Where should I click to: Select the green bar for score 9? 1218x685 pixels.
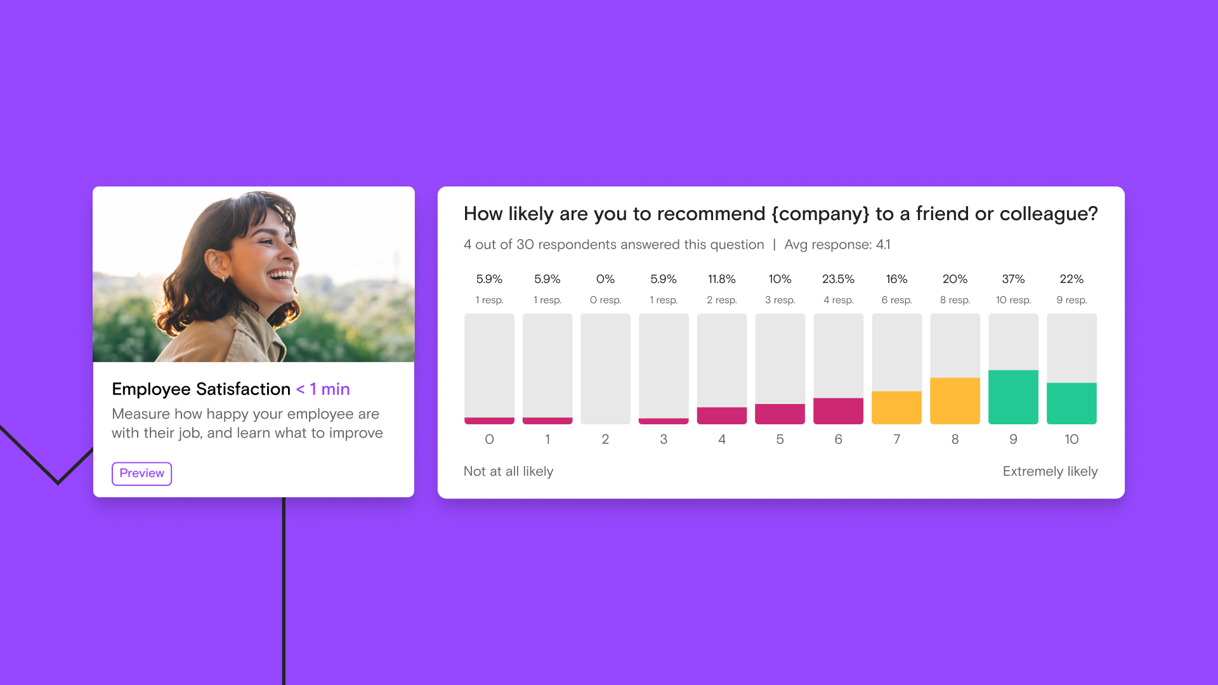1013,397
